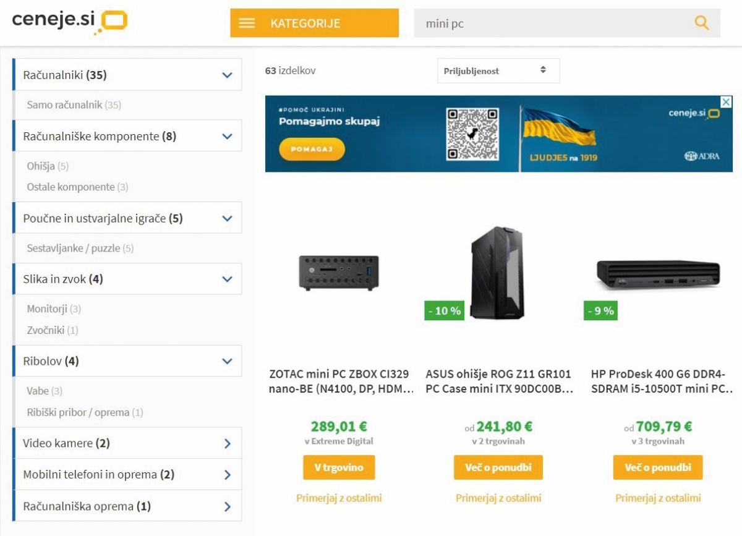Click Primerjaj z ostalimi under HP ProDesk
742x536 pixels.
click(x=658, y=498)
